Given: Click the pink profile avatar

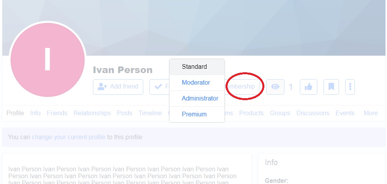Looking at the screenshot, I should pyautogui.click(x=48, y=60).
